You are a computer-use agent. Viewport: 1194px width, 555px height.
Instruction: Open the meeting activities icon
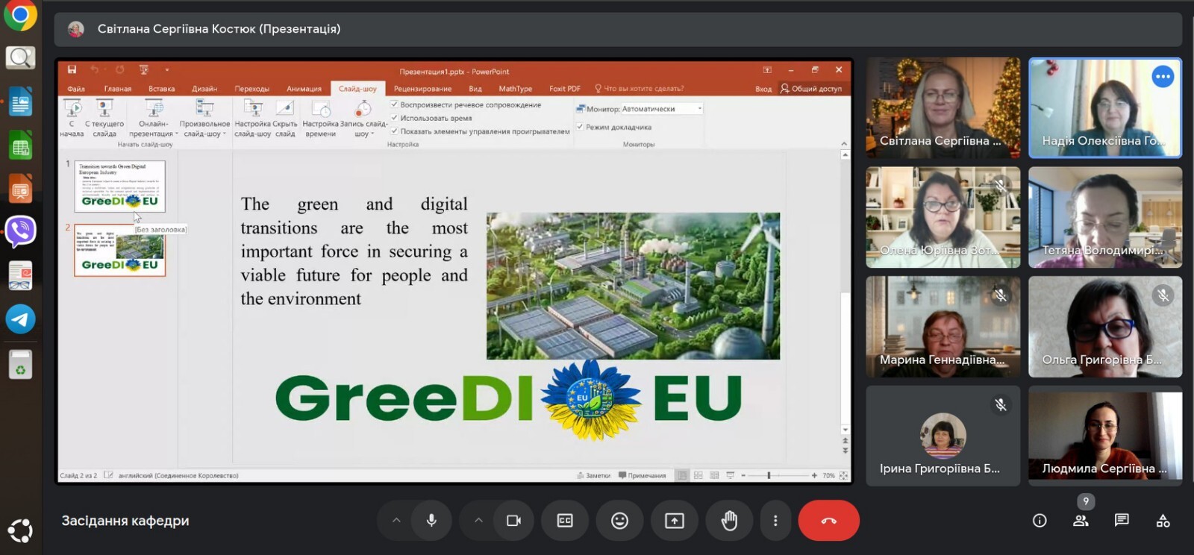(x=1163, y=521)
